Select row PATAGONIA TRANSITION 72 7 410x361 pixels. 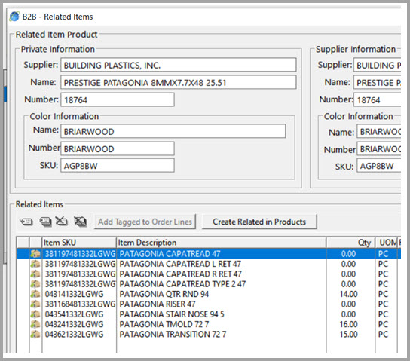[209, 334]
